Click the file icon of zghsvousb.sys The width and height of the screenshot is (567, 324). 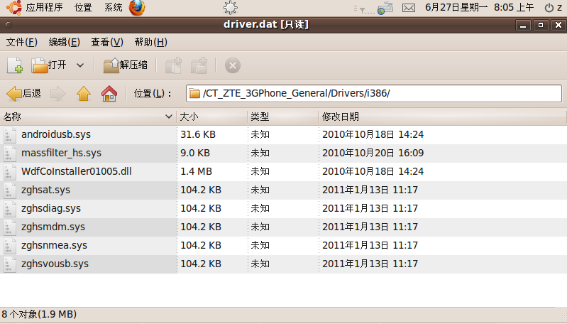pos(10,264)
